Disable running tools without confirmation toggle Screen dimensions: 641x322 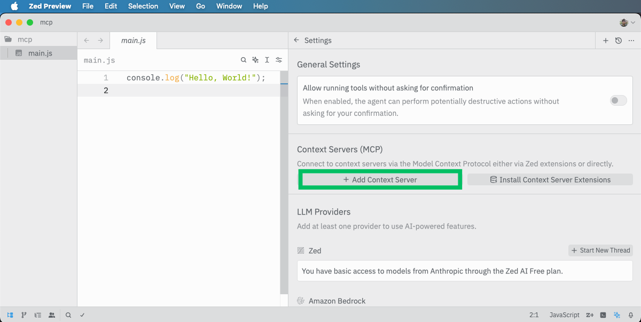point(618,100)
